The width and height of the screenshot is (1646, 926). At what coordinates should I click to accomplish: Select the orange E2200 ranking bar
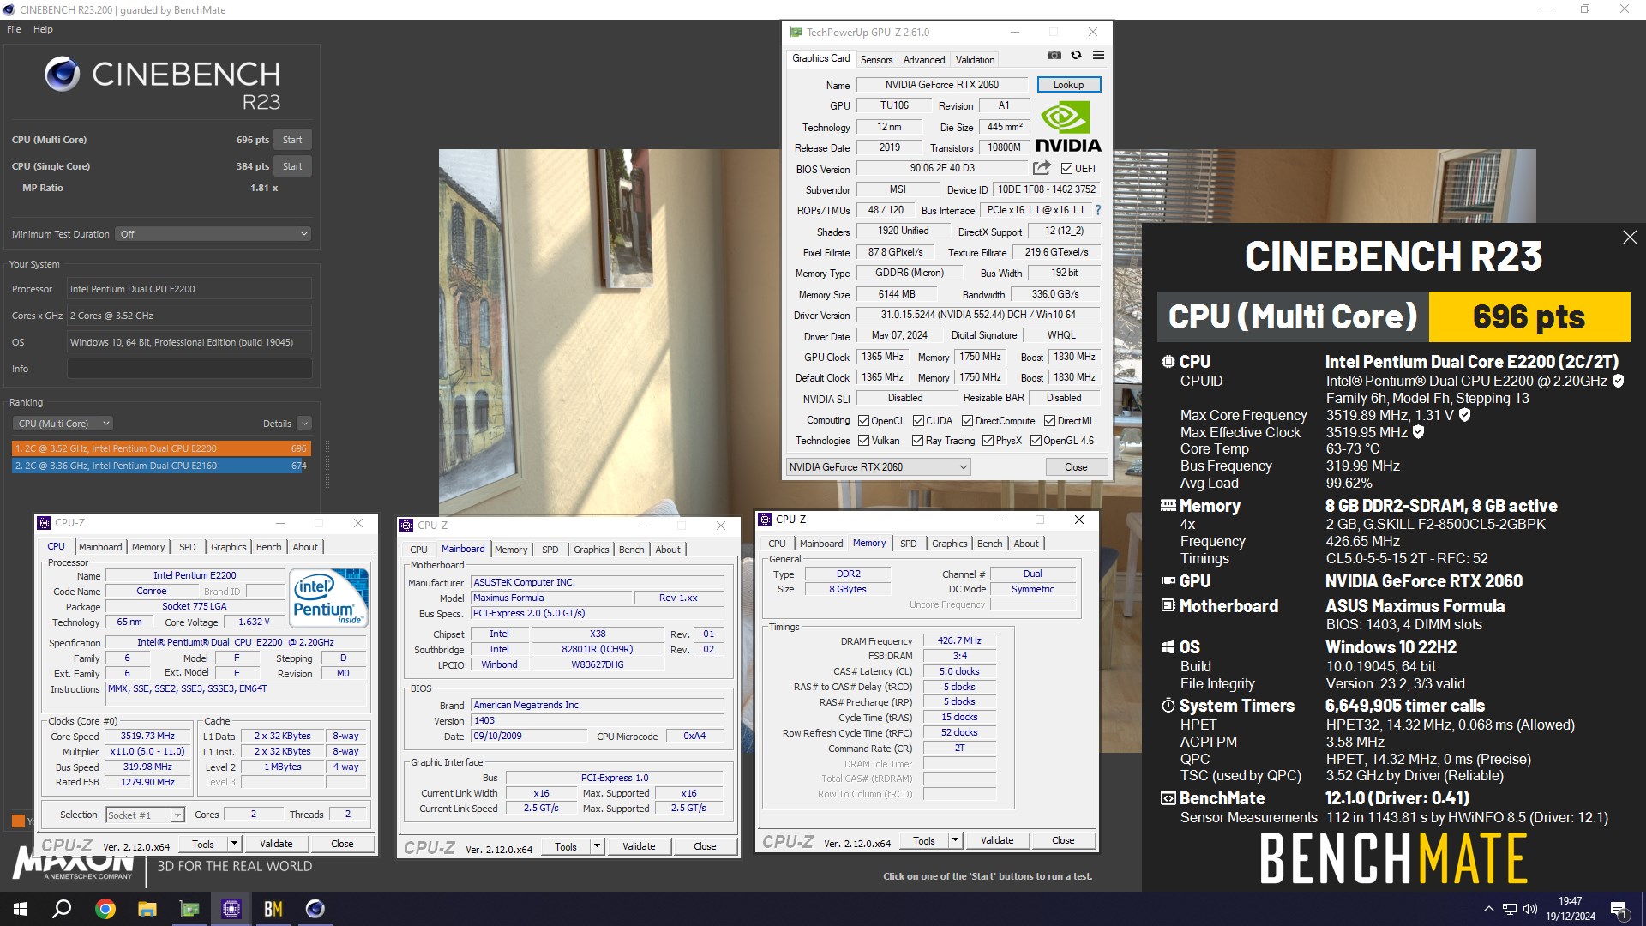click(161, 448)
